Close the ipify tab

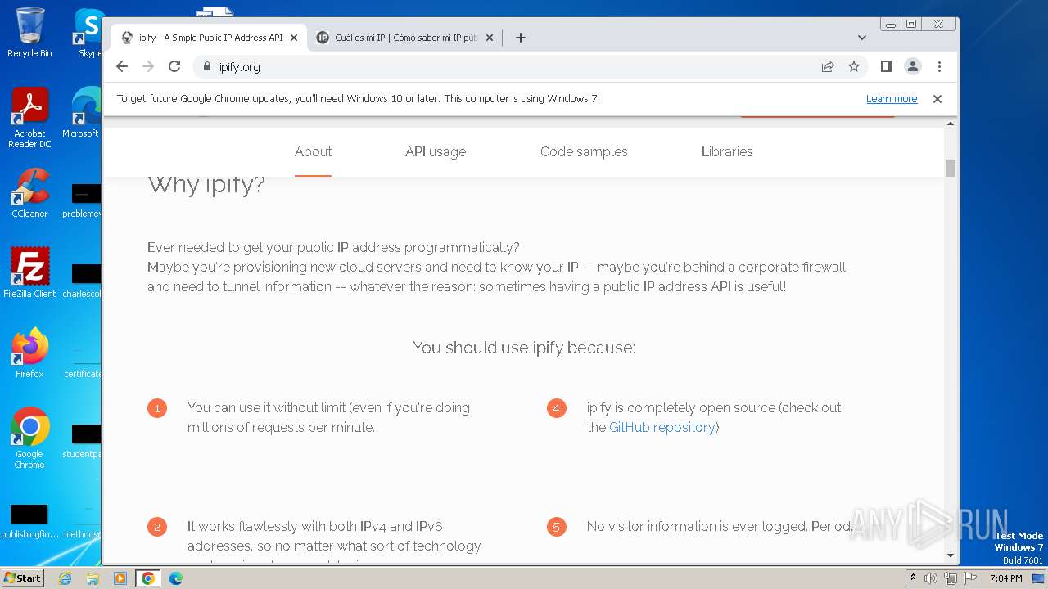(294, 38)
